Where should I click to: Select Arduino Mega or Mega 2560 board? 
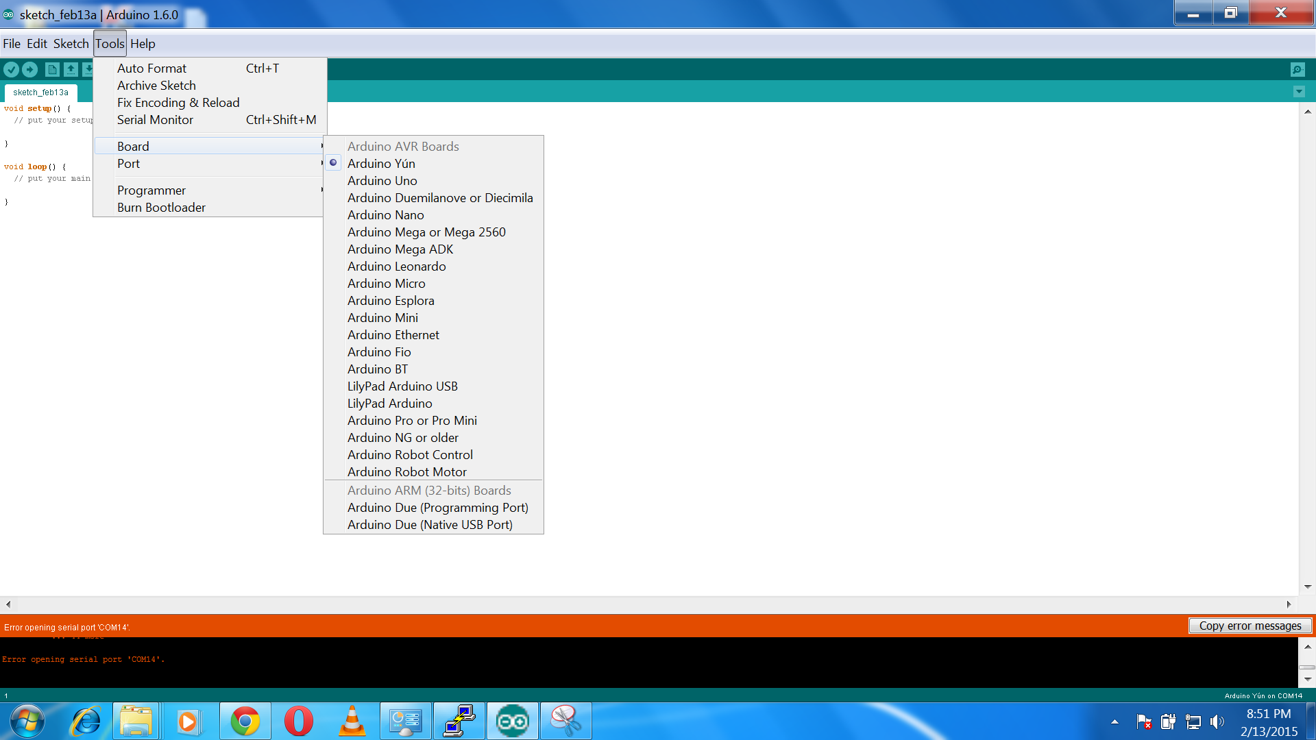(426, 232)
